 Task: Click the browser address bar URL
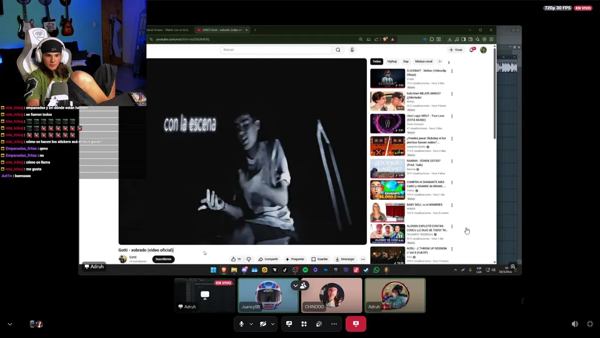183,39
